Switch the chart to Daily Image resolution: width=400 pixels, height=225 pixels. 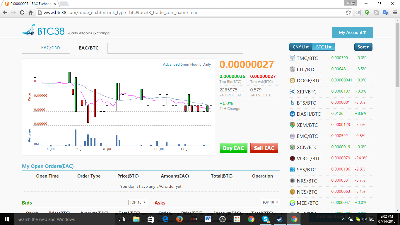pyautogui.click(x=207, y=64)
